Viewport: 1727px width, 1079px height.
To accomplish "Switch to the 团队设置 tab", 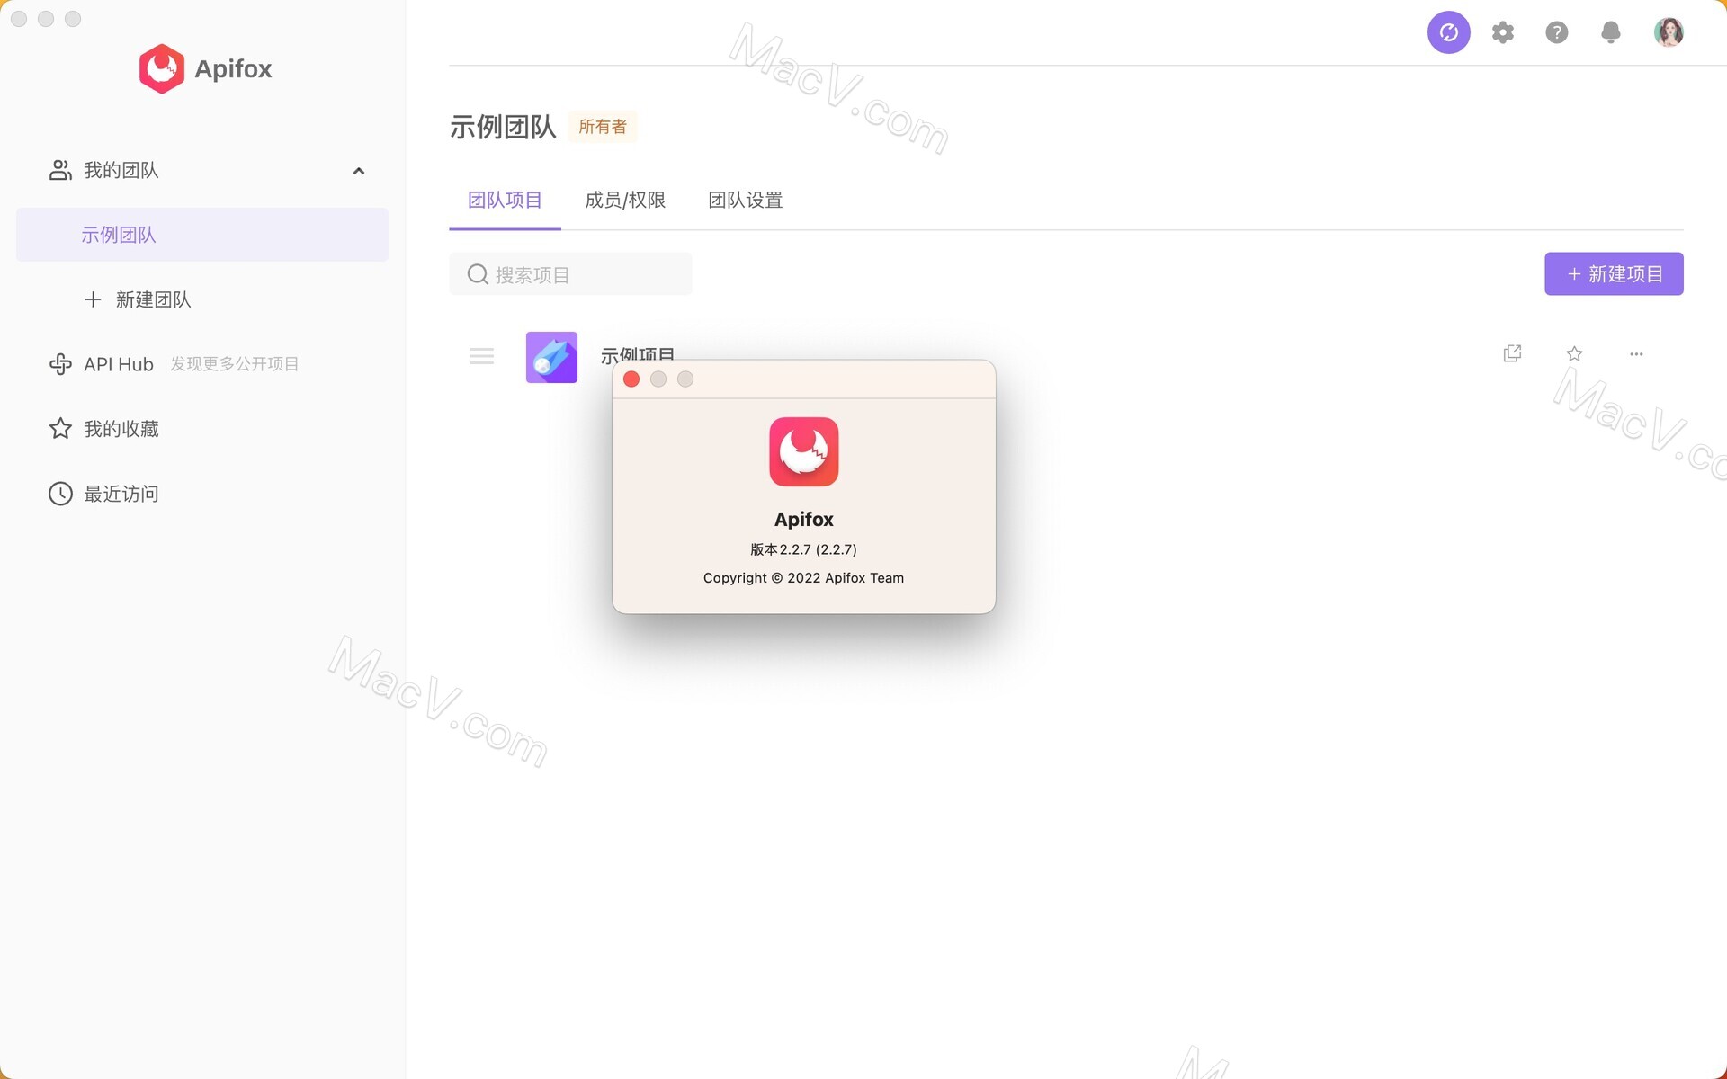I will tap(746, 200).
